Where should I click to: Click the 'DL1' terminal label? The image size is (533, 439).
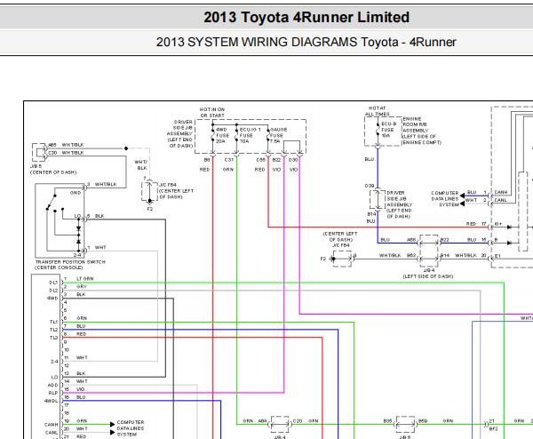click(53, 283)
